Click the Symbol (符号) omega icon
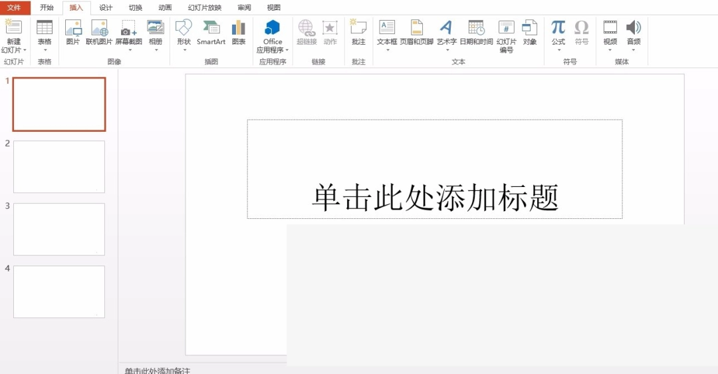718x374 pixels. coord(582,27)
